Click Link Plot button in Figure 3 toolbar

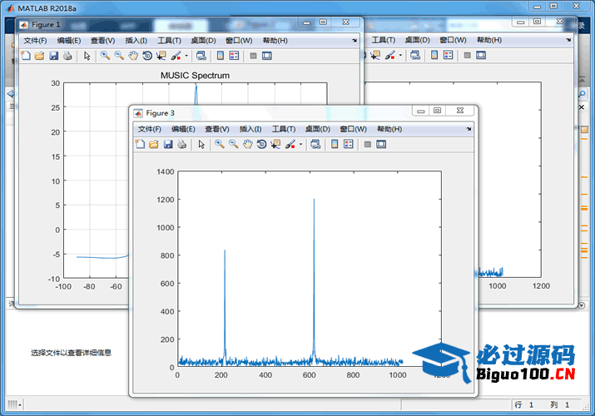315,144
